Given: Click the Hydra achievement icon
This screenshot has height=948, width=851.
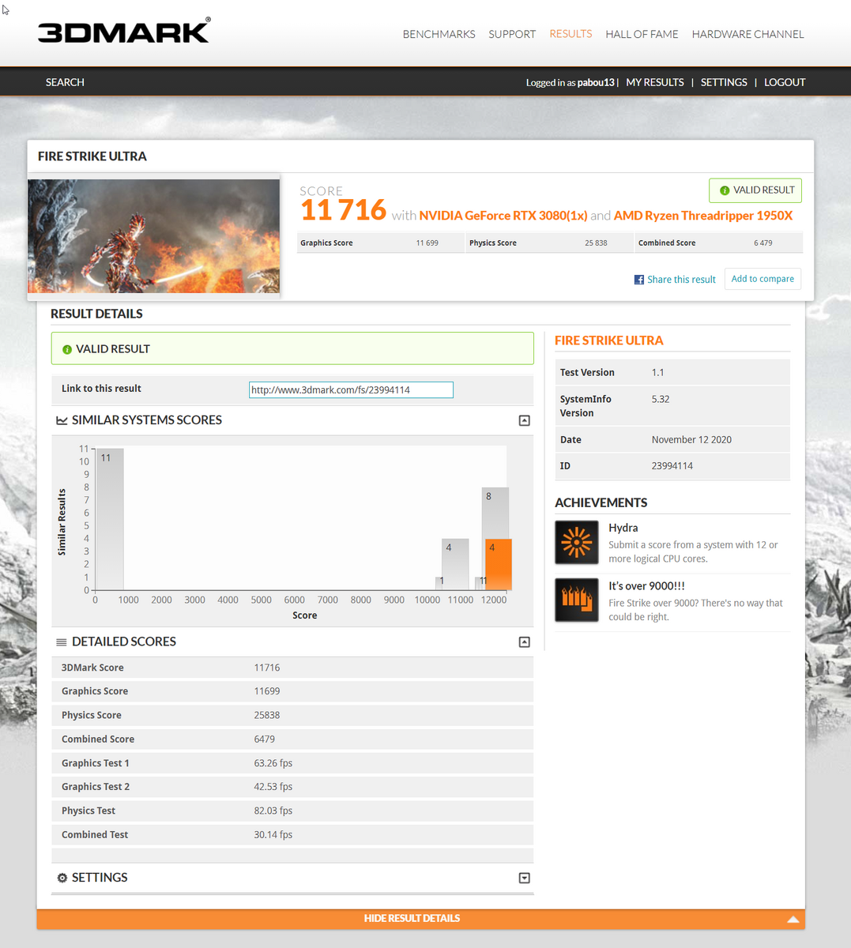Looking at the screenshot, I should pos(577,543).
